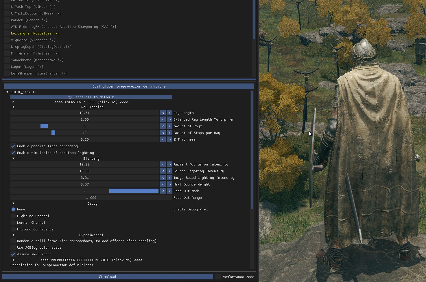Toggle Enable precise light spreading

tap(13, 146)
